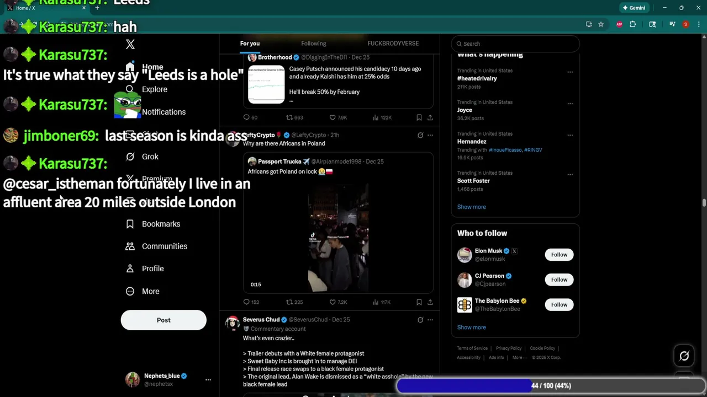
Task: Follow CJ Pearson
Action: point(559,280)
